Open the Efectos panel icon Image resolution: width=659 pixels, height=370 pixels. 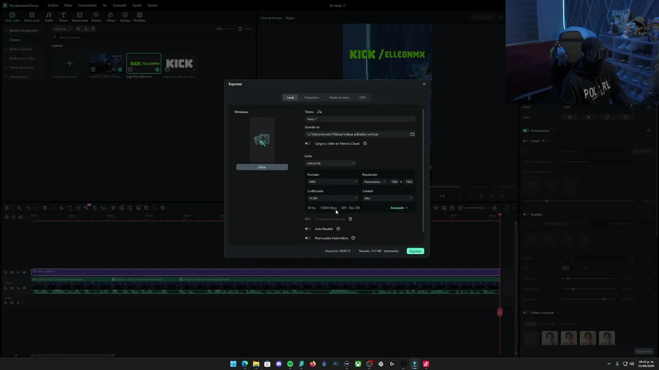coord(96,17)
